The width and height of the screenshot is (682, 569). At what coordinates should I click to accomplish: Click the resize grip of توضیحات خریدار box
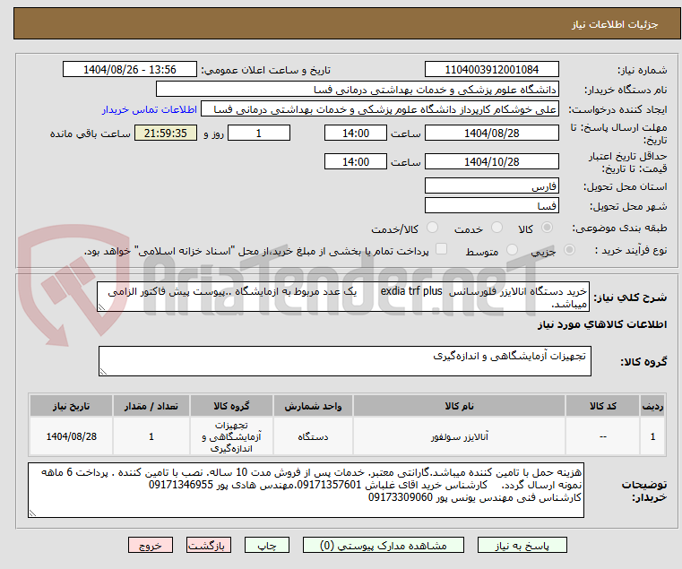coord(32,513)
